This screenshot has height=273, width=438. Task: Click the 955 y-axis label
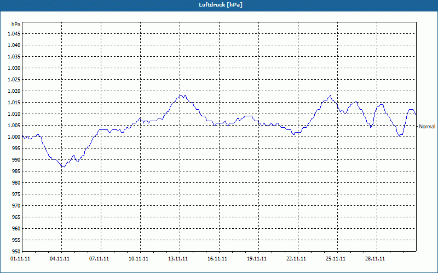[16, 240]
